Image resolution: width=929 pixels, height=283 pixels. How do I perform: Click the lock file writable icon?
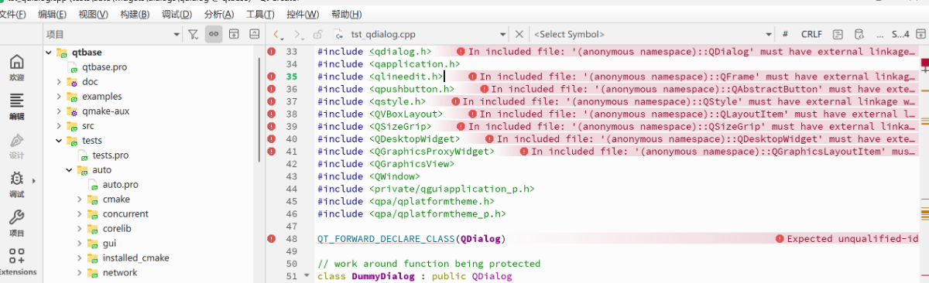tap(317, 34)
